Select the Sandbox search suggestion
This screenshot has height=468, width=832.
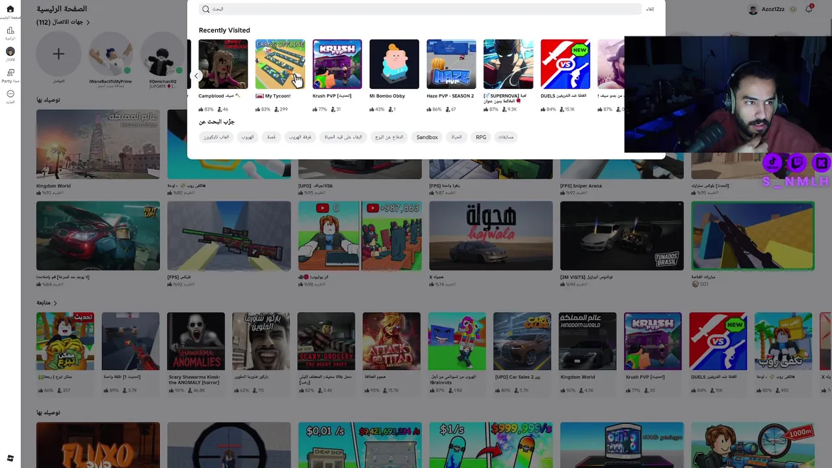[427, 137]
